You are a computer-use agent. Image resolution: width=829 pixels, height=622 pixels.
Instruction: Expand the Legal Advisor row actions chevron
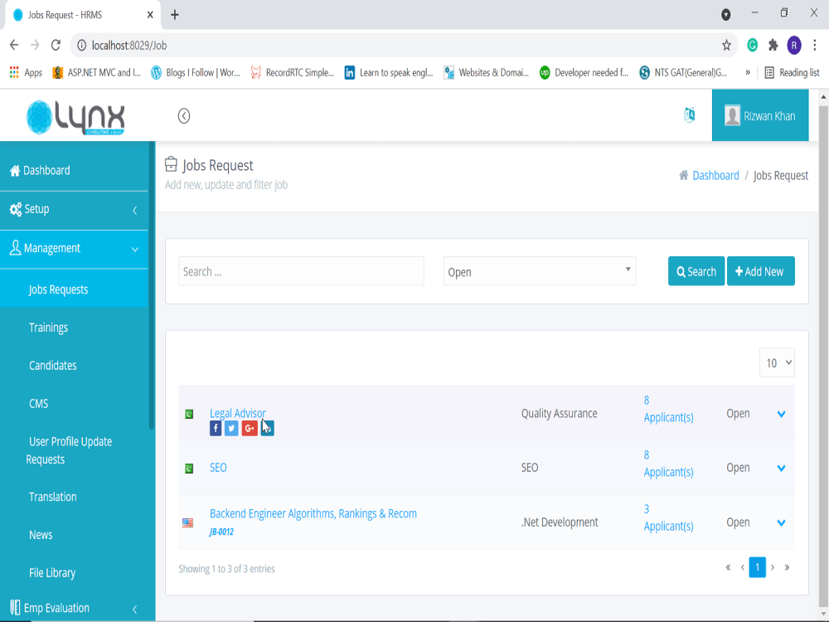781,414
